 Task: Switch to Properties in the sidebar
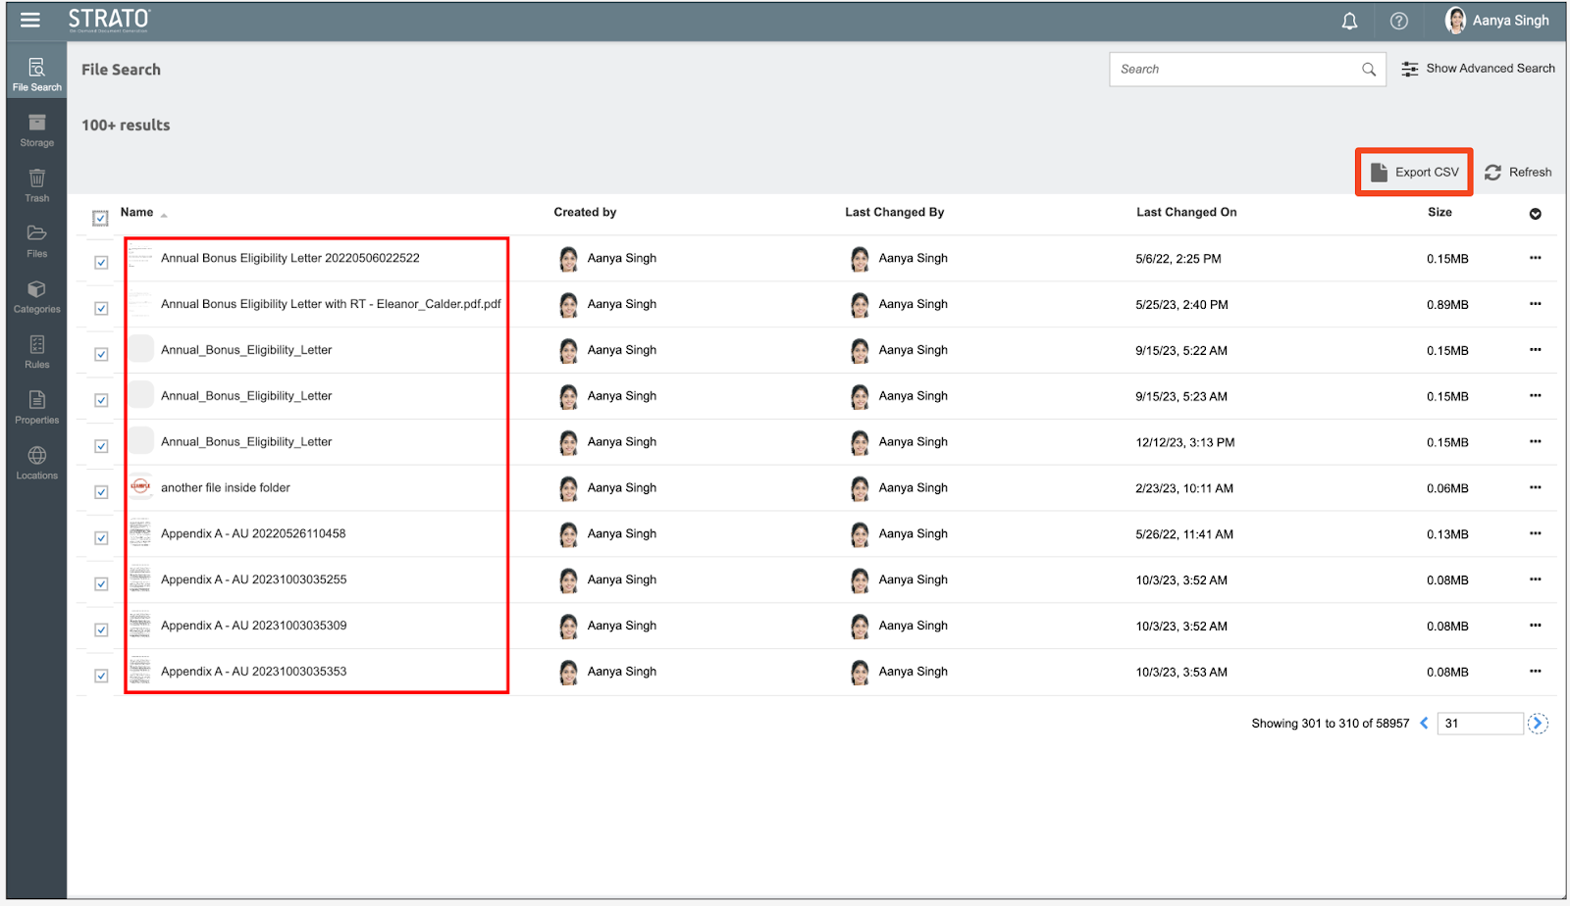[x=37, y=407]
